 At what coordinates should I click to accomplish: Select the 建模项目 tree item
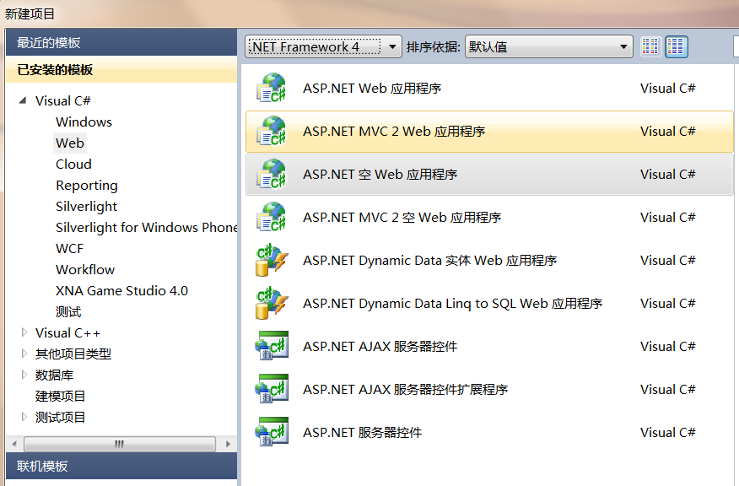click(61, 396)
